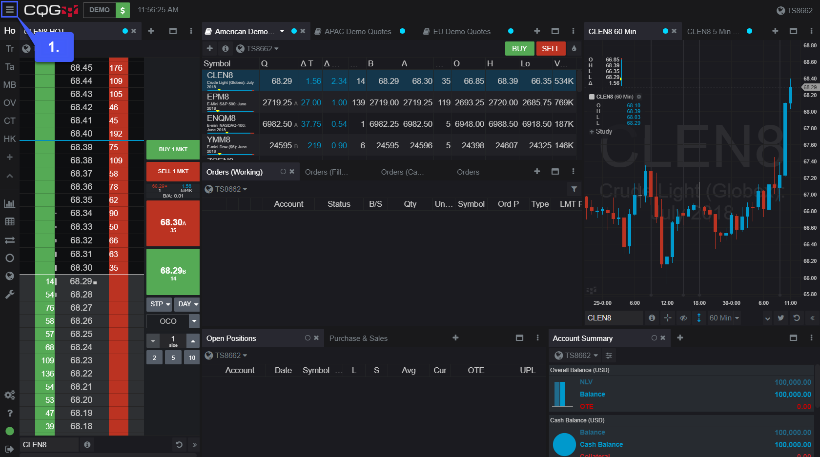The width and height of the screenshot is (820, 457).
Task: Share chart via Twitter icon
Action: (x=781, y=318)
